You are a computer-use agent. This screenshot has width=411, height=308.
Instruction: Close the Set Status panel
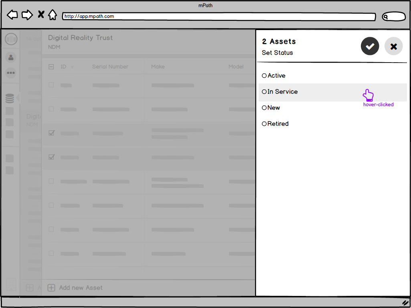(393, 46)
